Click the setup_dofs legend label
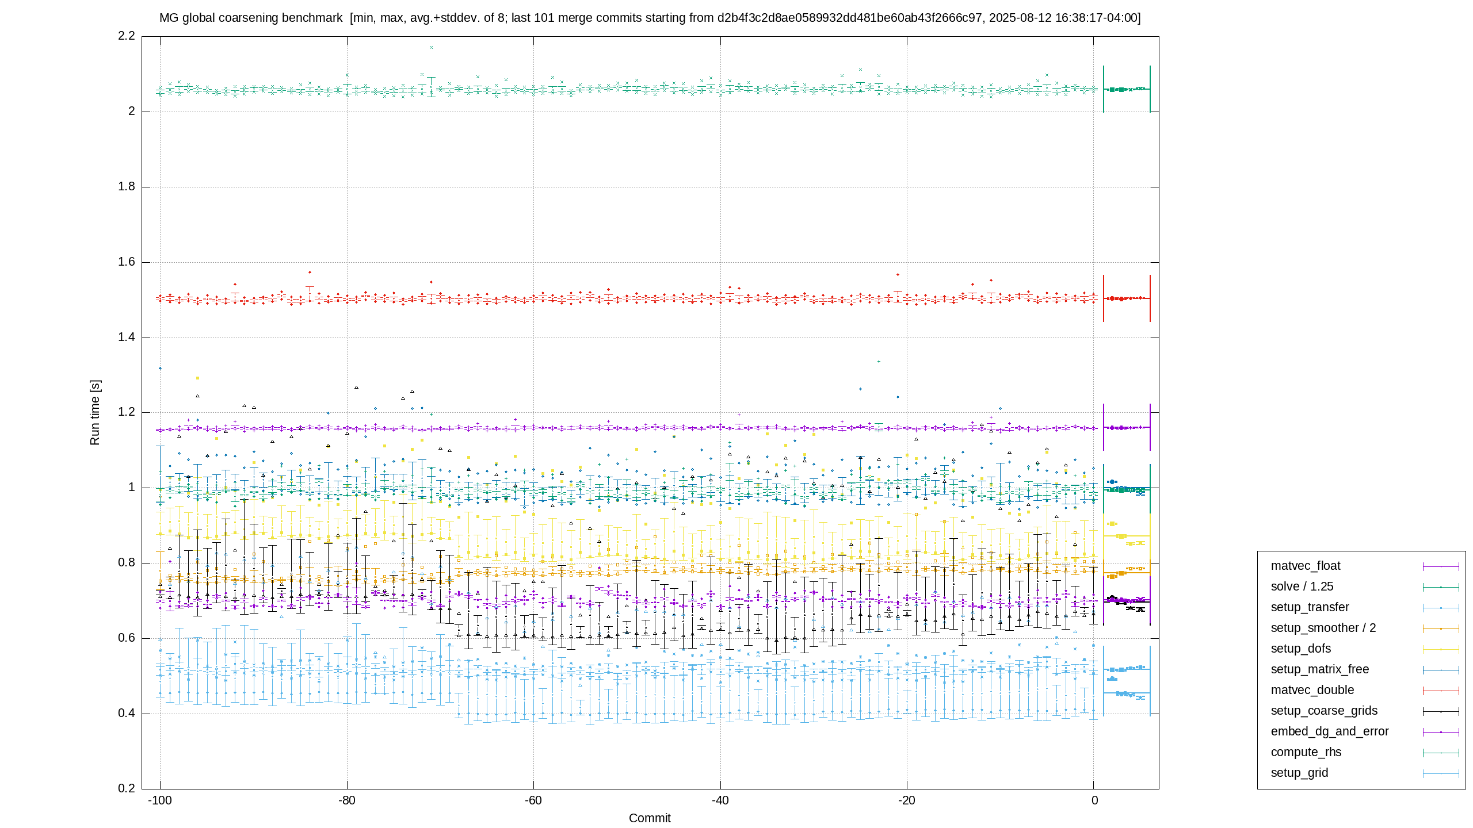 (1301, 649)
